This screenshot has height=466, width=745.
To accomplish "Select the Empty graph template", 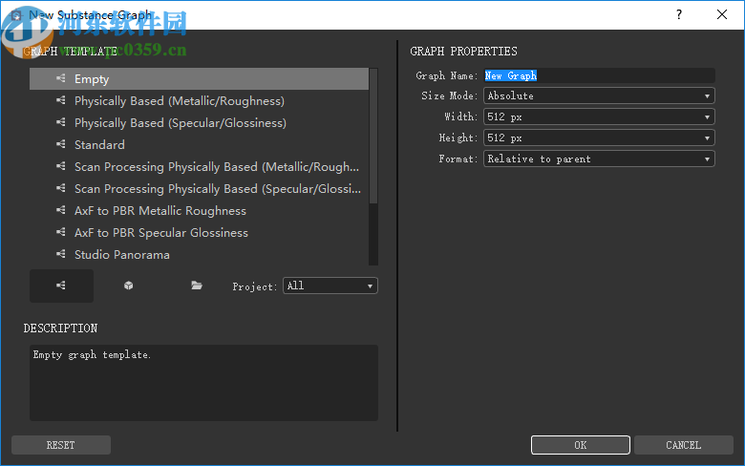I will tap(199, 79).
